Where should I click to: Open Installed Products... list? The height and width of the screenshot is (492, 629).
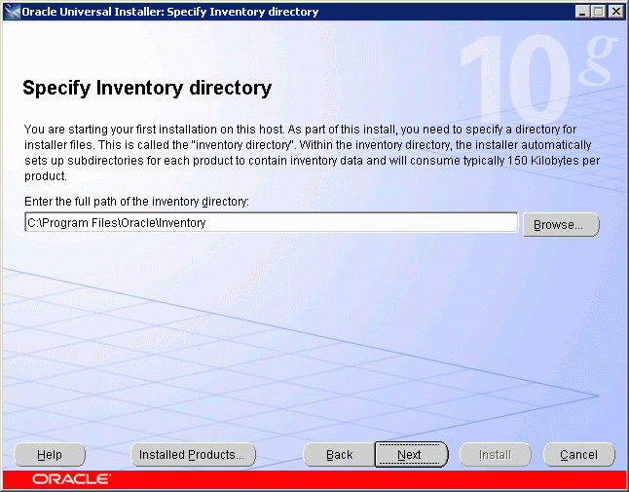[x=194, y=455]
